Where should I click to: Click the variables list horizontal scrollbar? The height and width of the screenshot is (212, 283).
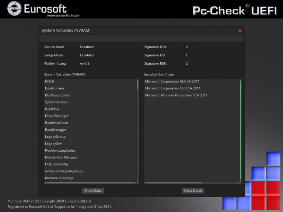click(90, 183)
